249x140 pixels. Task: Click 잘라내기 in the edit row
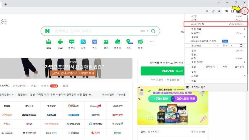pyautogui.click(x=210, y=67)
